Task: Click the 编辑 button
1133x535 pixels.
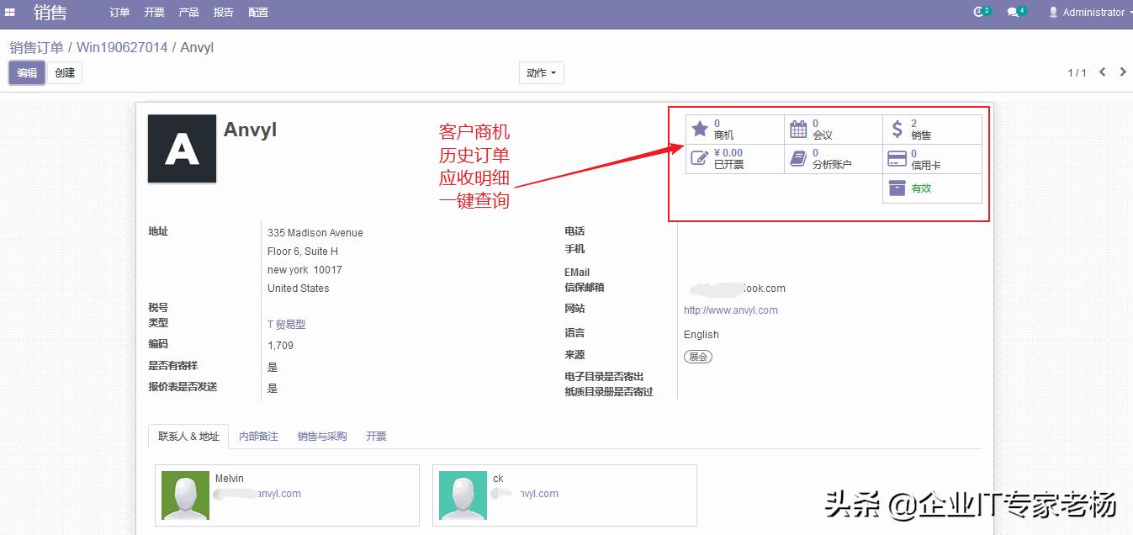Action: click(x=26, y=72)
